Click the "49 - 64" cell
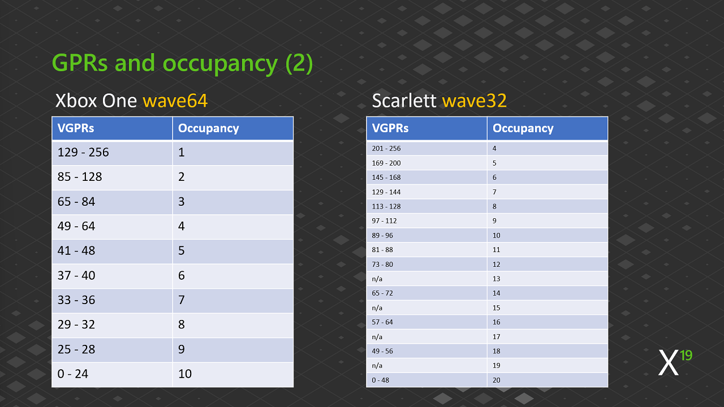The image size is (724, 407). 112,227
